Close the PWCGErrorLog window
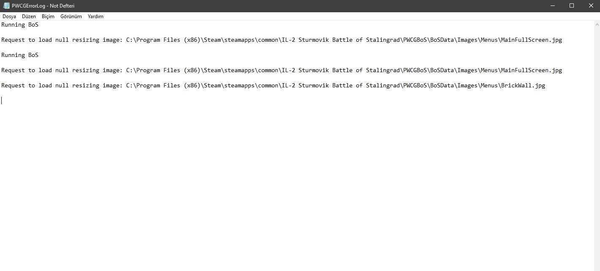This screenshot has height=271, width=600. [x=590, y=5]
